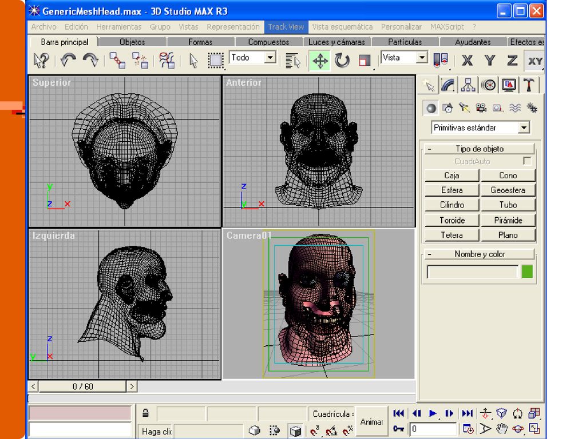Collapse the Nombre y color rollout
The height and width of the screenshot is (439, 586).
480,254
